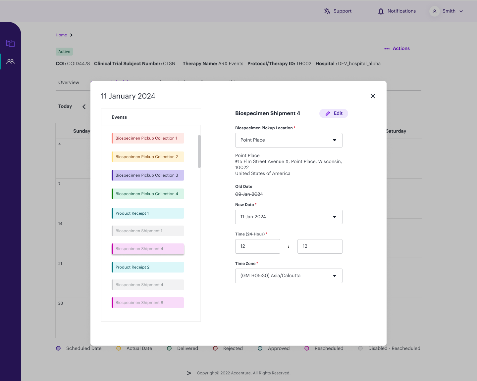Click the Edit pencil icon for Biospecimen Shipment 4
477x381 pixels.
click(328, 113)
